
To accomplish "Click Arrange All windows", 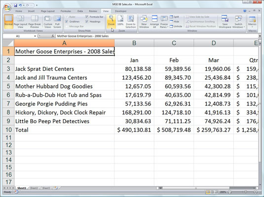I will point(154,22).
